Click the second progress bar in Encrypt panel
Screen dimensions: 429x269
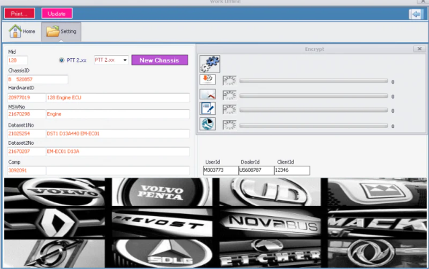click(313, 96)
